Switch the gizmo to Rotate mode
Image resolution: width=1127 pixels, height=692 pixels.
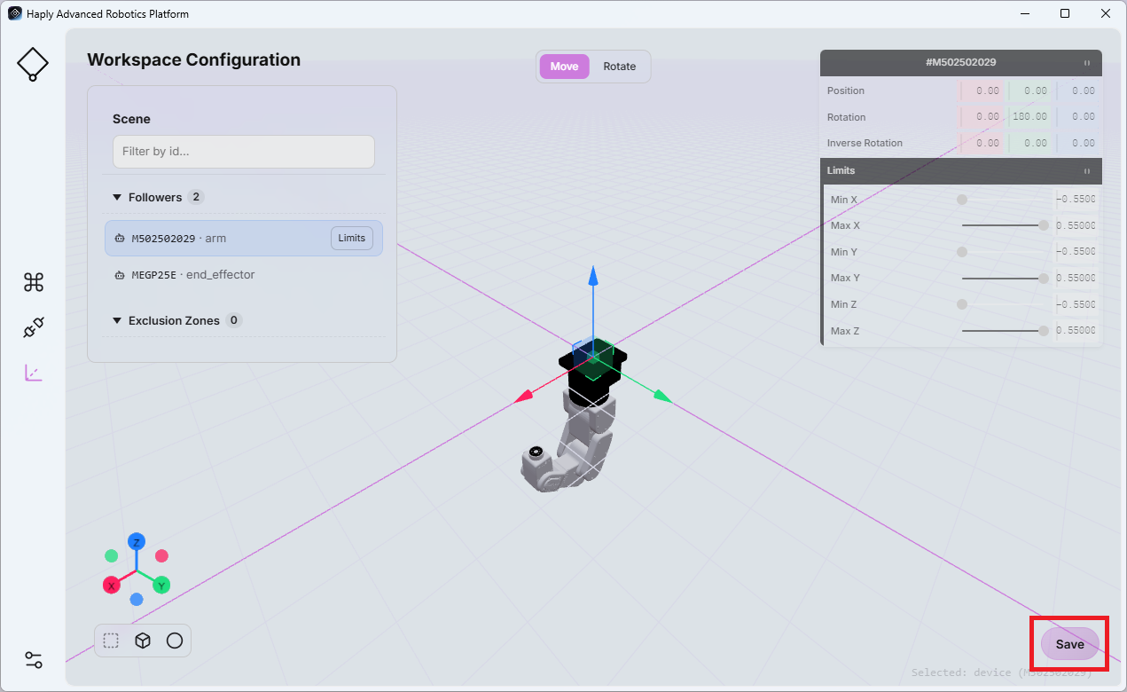[x=620, y=67]
